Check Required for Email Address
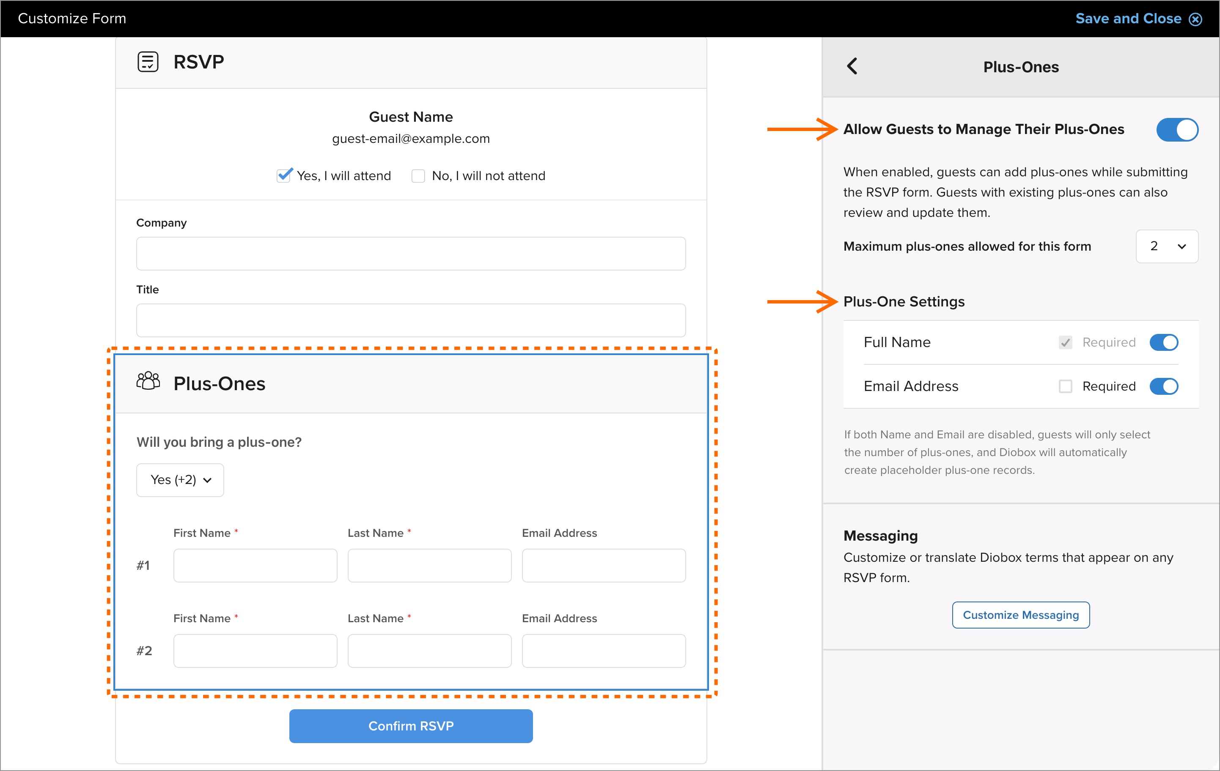This screenshot has width=1220, height=771. point(1066,387)
